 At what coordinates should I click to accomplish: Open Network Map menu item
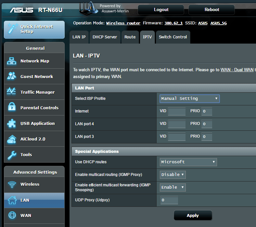[34, 61]
